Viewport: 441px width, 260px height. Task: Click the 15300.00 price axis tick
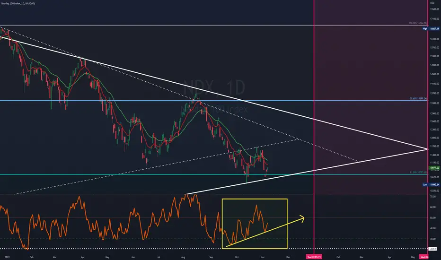point(434,56)
